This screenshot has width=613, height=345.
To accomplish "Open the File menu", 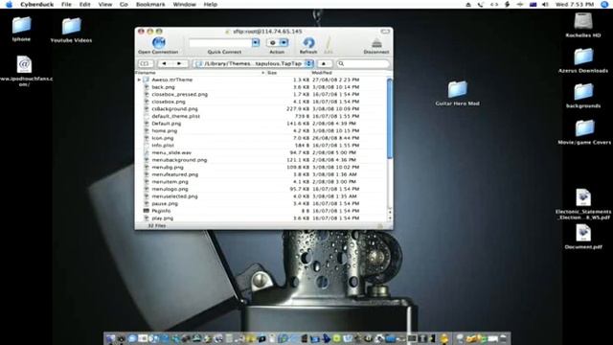I will tap(66, 4).
